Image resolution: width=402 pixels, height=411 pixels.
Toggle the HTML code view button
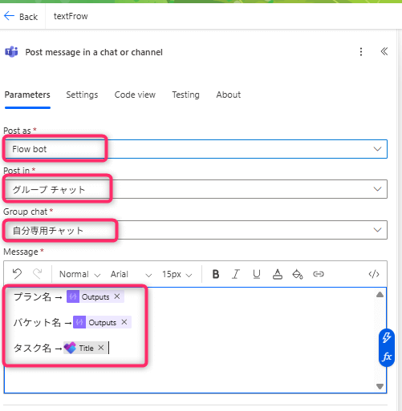(x=374, y=274)
